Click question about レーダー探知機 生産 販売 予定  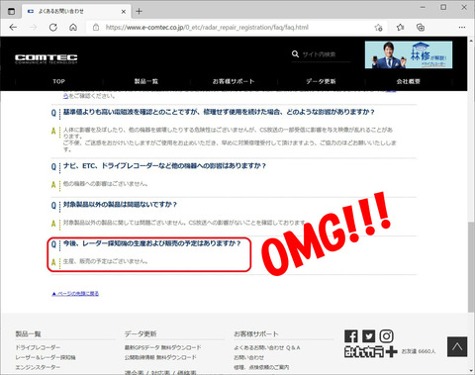coord(152,243)
